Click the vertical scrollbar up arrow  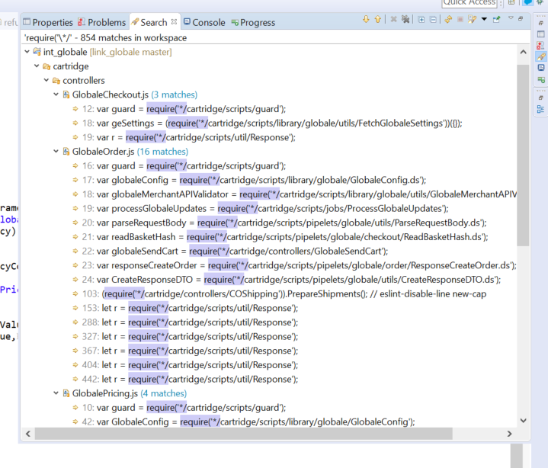point(522,52)
